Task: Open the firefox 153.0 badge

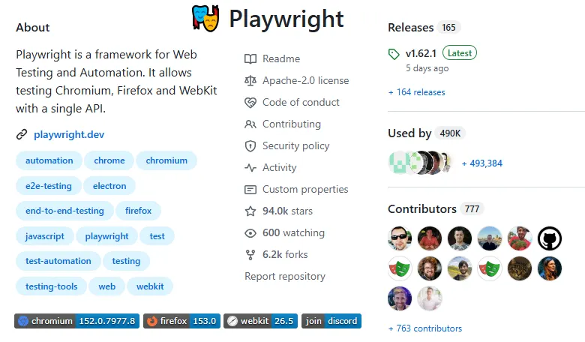Action: click(x=181, y=321)
